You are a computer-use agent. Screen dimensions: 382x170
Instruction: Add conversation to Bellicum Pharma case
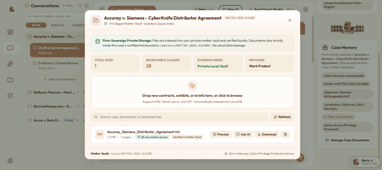[x=78, y=93]
